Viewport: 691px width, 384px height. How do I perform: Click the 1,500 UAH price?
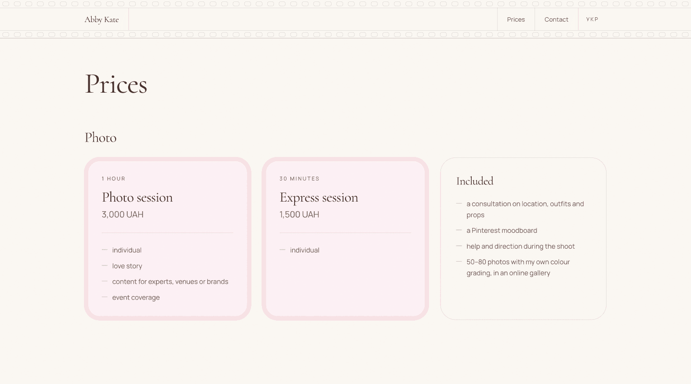299,215
